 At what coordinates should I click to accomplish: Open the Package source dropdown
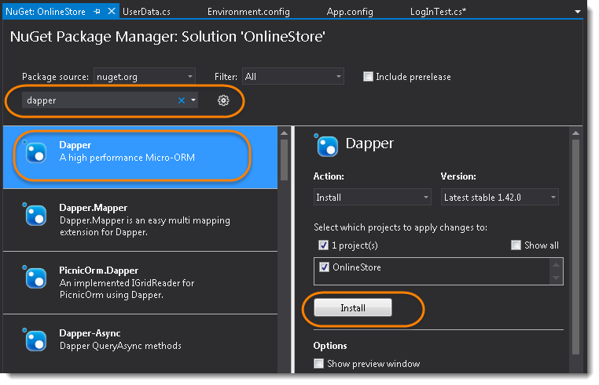[145, 77]
